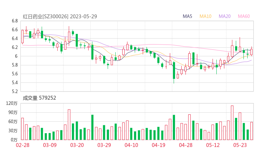Click the 04-19 date axis label
Viewport: 257px width, 153px height.
click(x=158, y=145)
